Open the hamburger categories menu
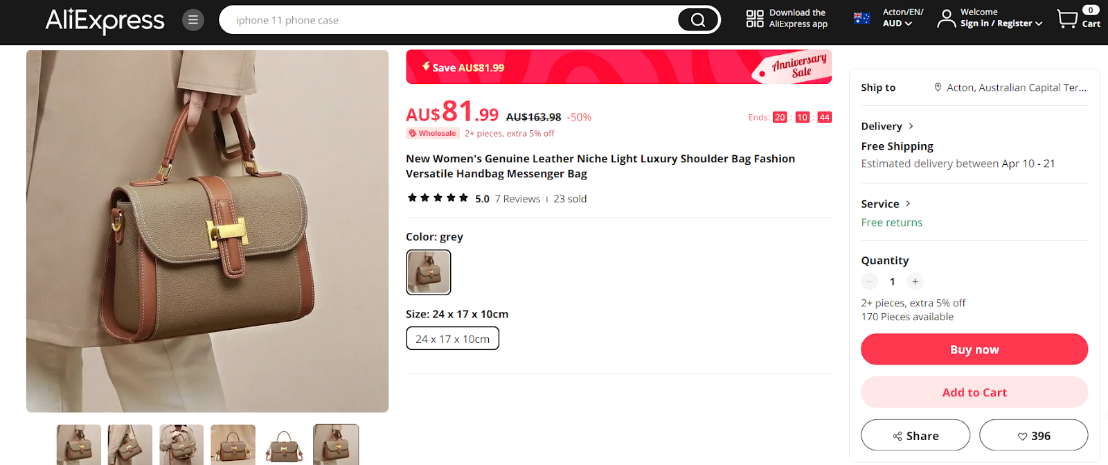 click(193, 20)
